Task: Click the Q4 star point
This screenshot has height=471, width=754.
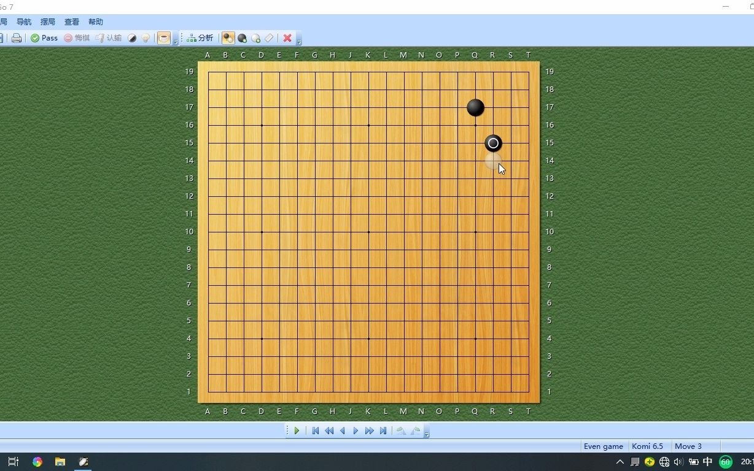Action: pos(475,339)
